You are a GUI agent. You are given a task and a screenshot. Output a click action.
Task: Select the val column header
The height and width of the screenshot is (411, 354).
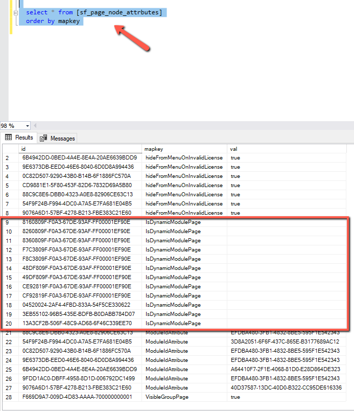tap(287, 149)
